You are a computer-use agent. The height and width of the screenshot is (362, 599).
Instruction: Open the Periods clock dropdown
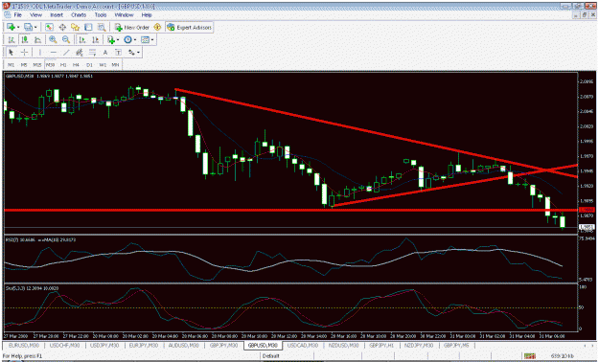(135, 39)
